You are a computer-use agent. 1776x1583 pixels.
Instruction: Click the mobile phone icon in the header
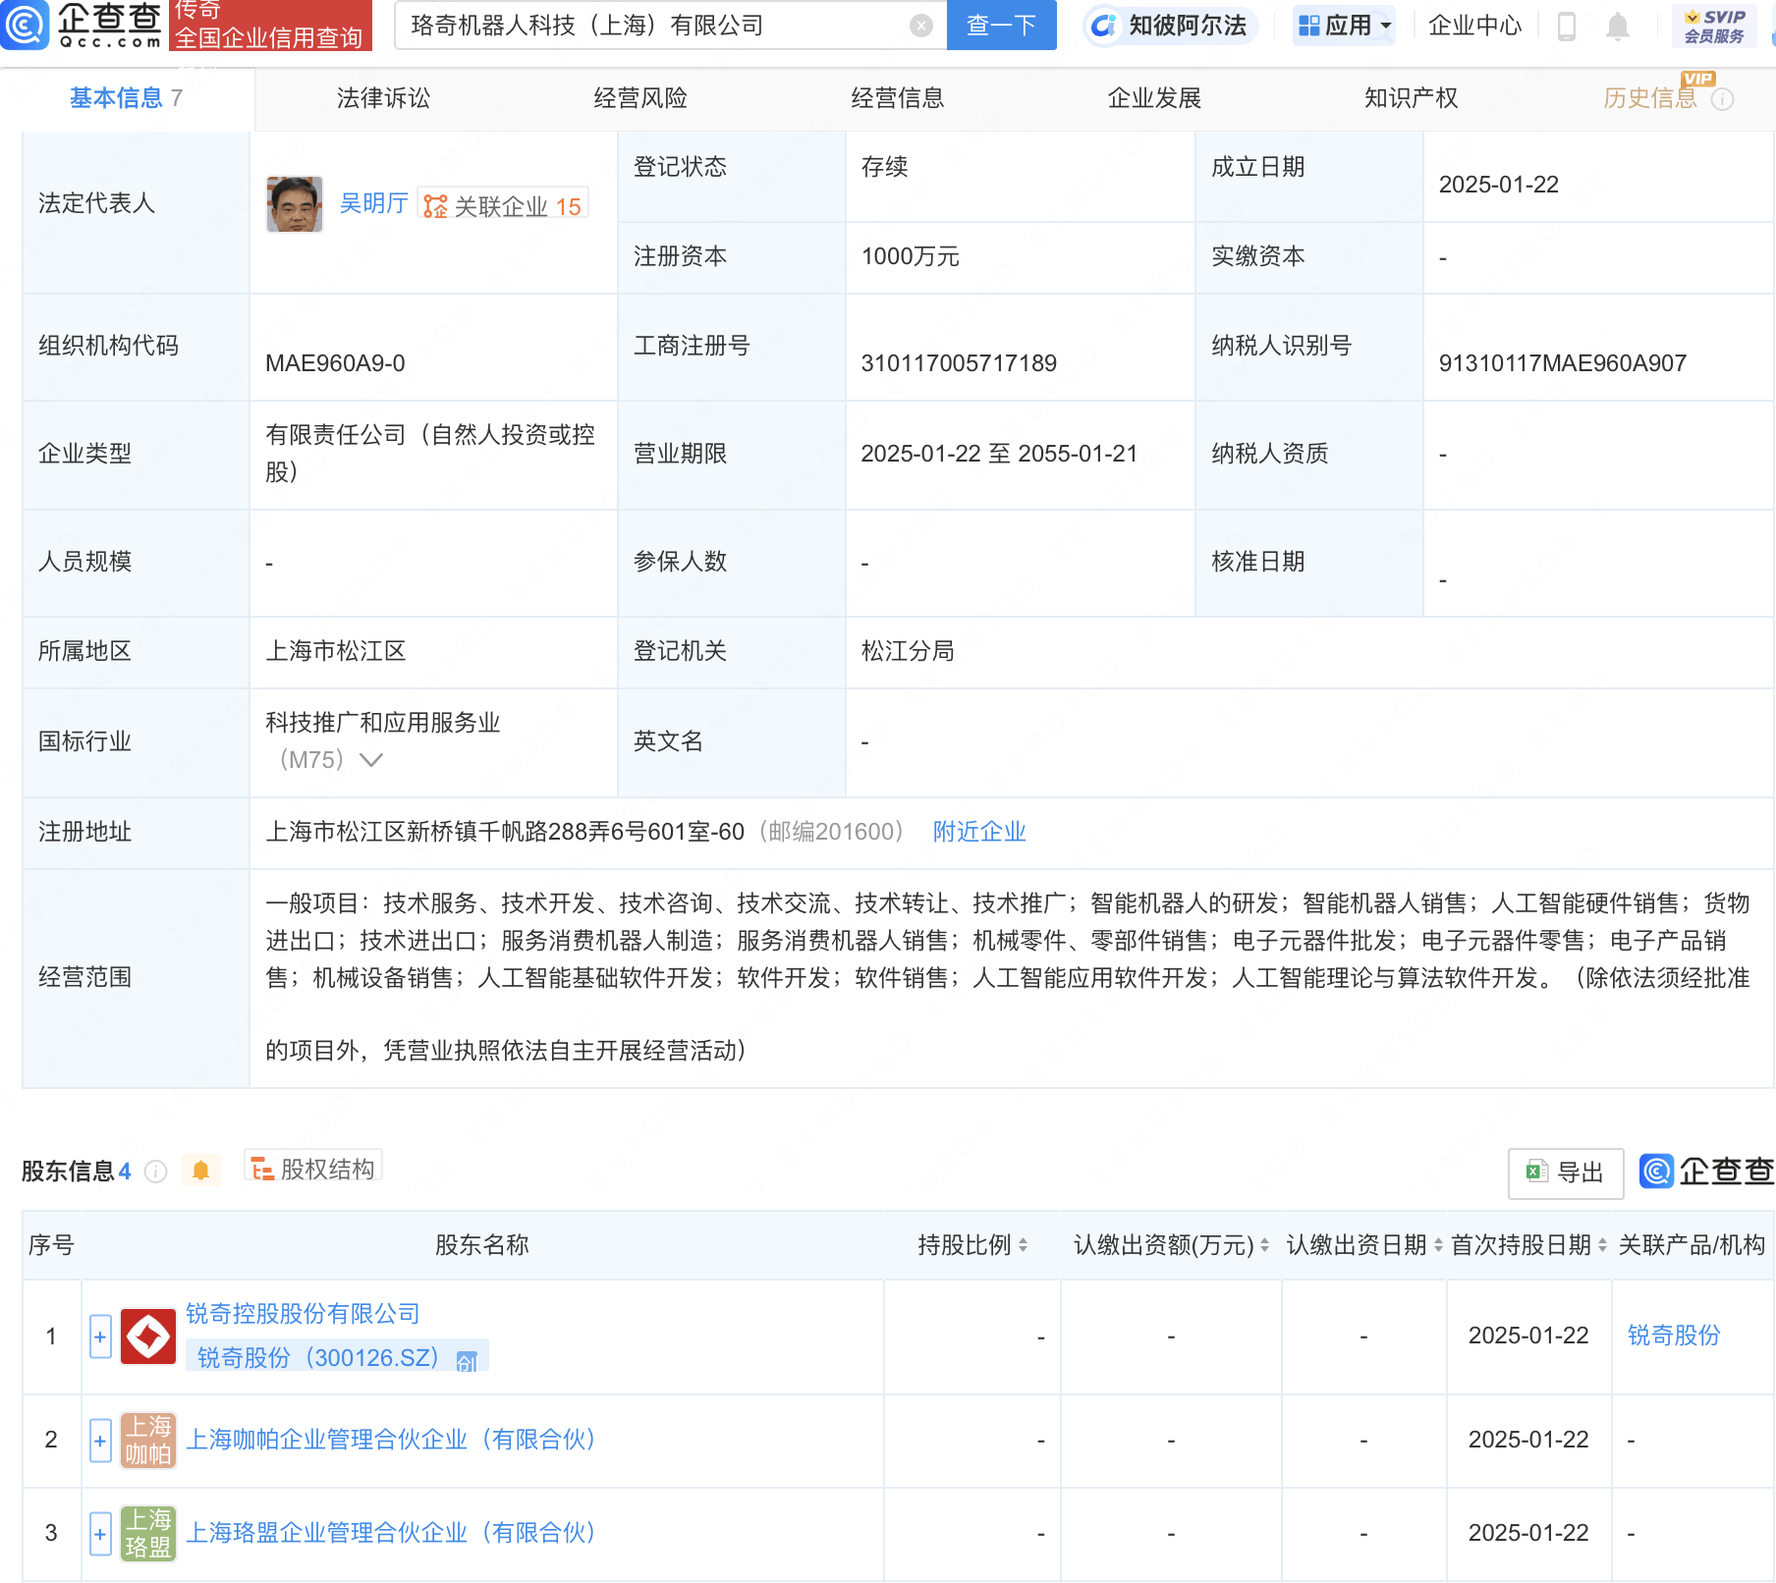[x=1566, y=27]
